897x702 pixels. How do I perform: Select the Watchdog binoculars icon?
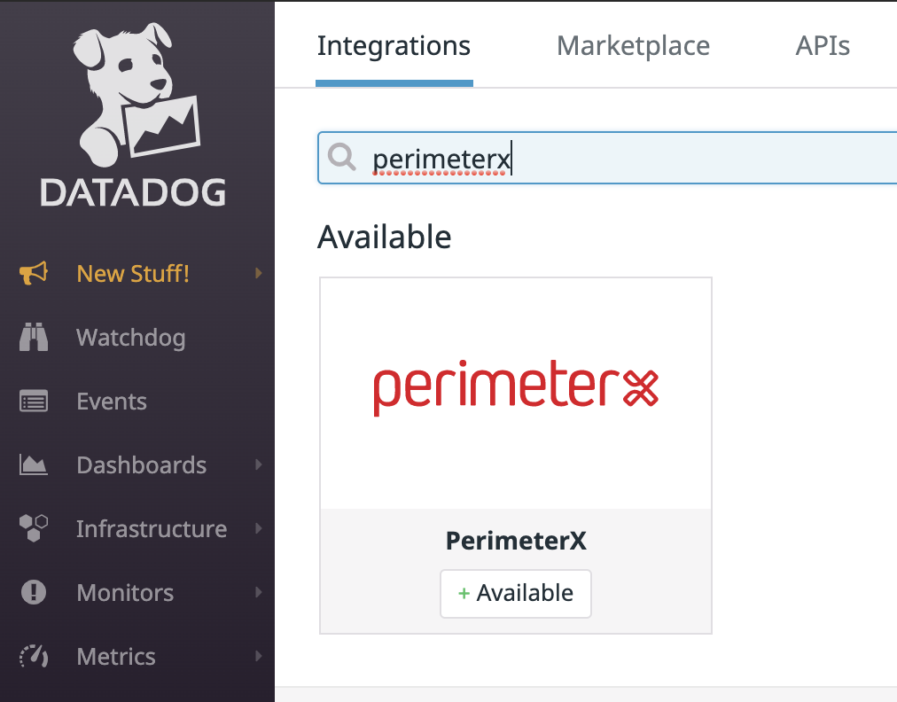pos(34,337)
